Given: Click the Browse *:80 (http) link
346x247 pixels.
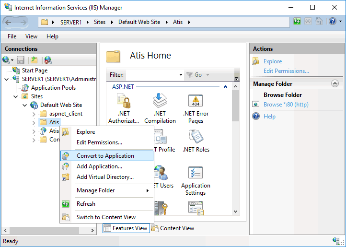Looking at the screenshot, I should pos(286,104).
